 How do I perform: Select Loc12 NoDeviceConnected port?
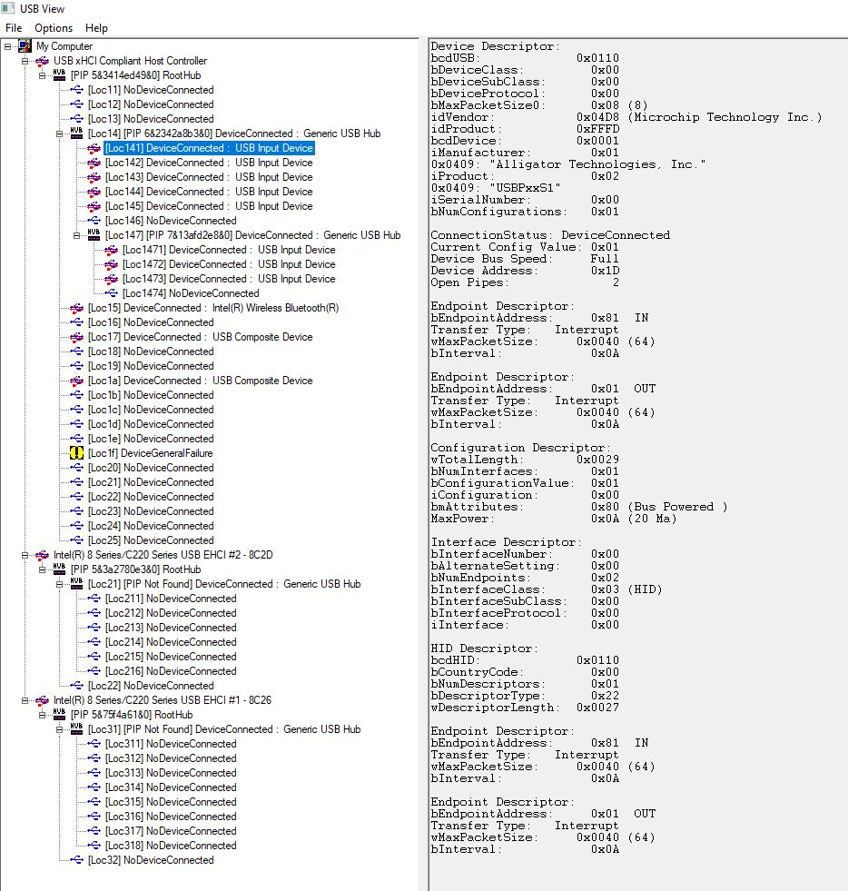coord(151,104)
